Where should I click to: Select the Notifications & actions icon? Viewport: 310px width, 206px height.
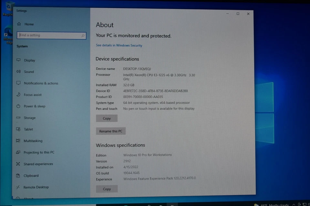coord(18,83)
